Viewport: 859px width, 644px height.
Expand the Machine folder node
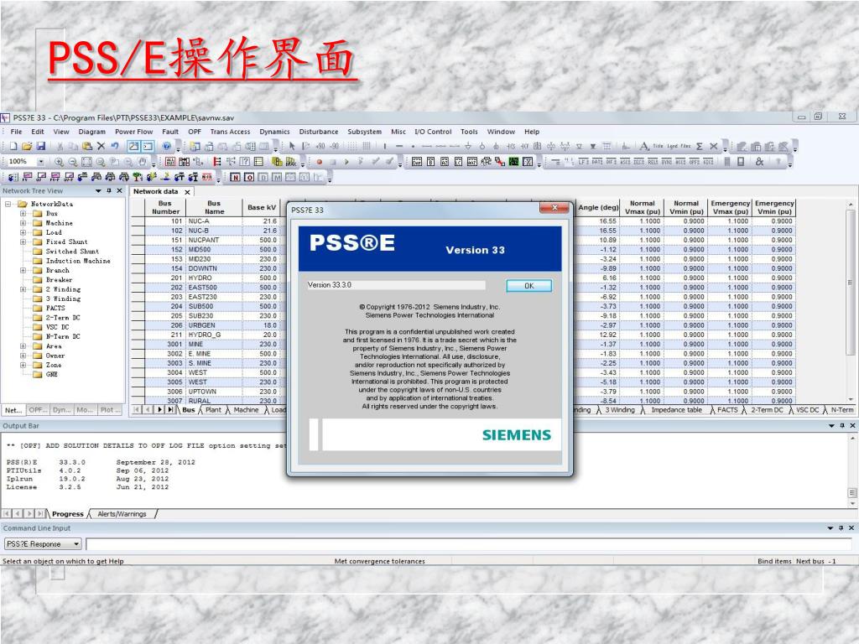23,223
